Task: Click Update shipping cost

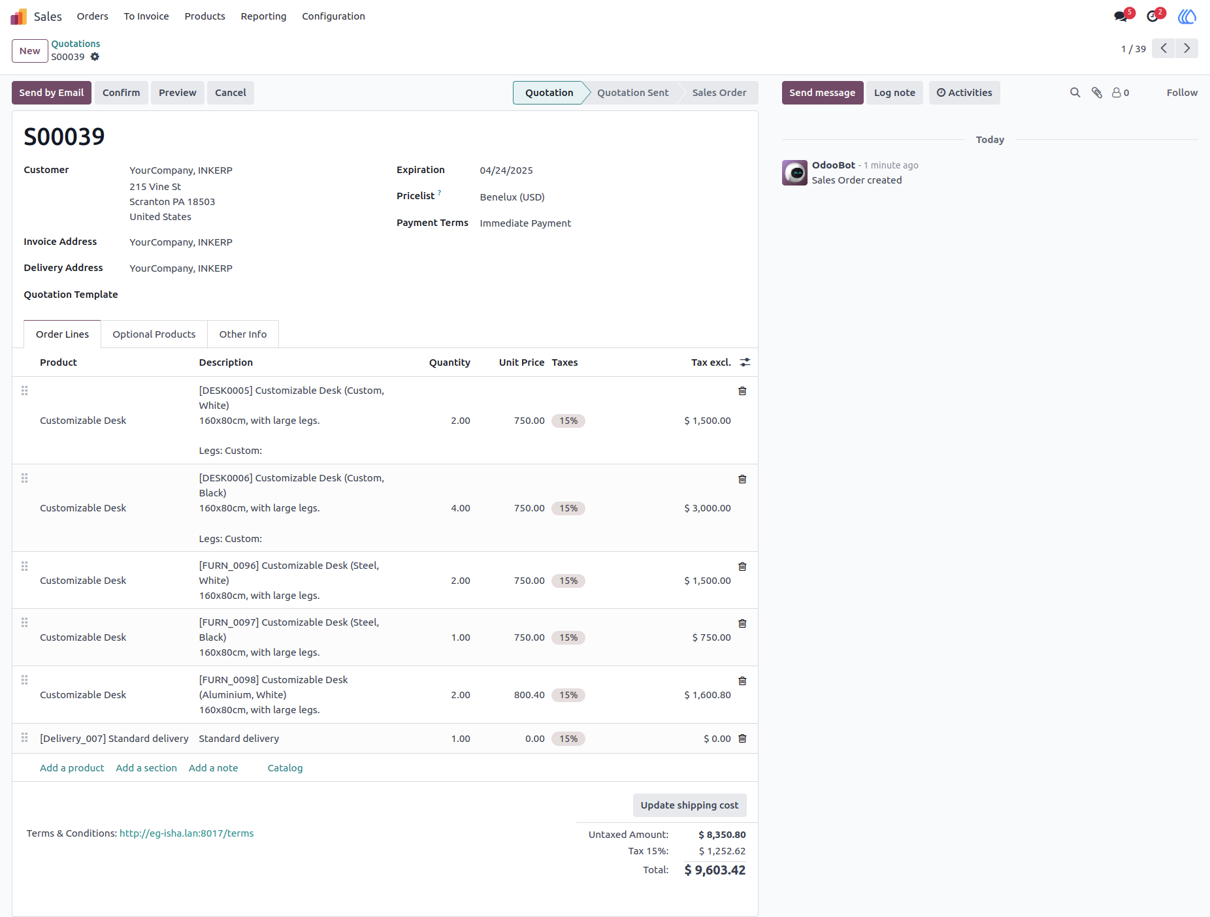Action: pyautogui.click(x=689, y=805)
